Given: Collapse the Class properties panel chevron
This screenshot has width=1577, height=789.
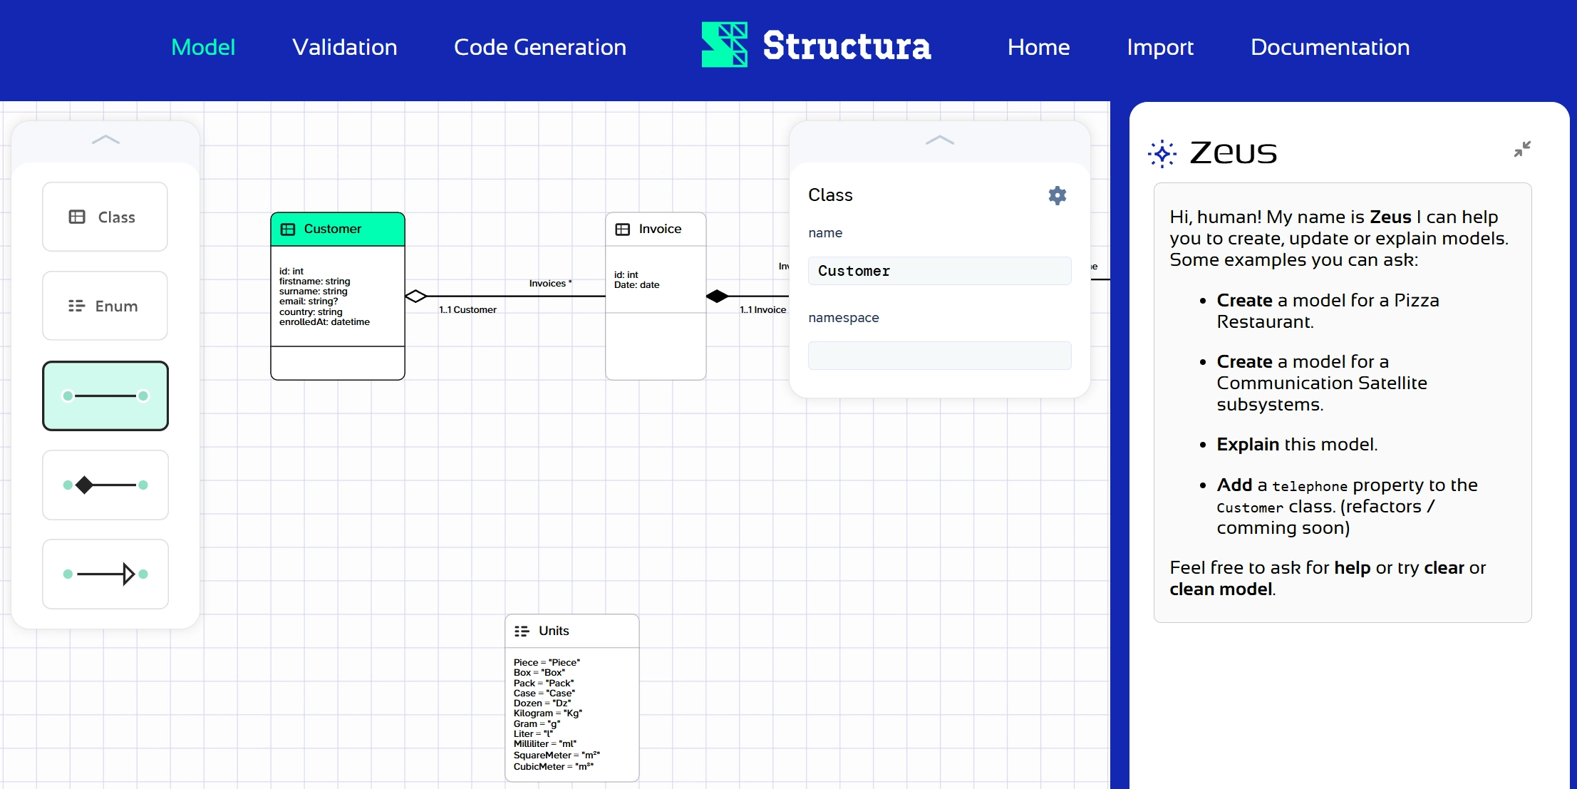Looking at the screenshot, I should 939,140.
